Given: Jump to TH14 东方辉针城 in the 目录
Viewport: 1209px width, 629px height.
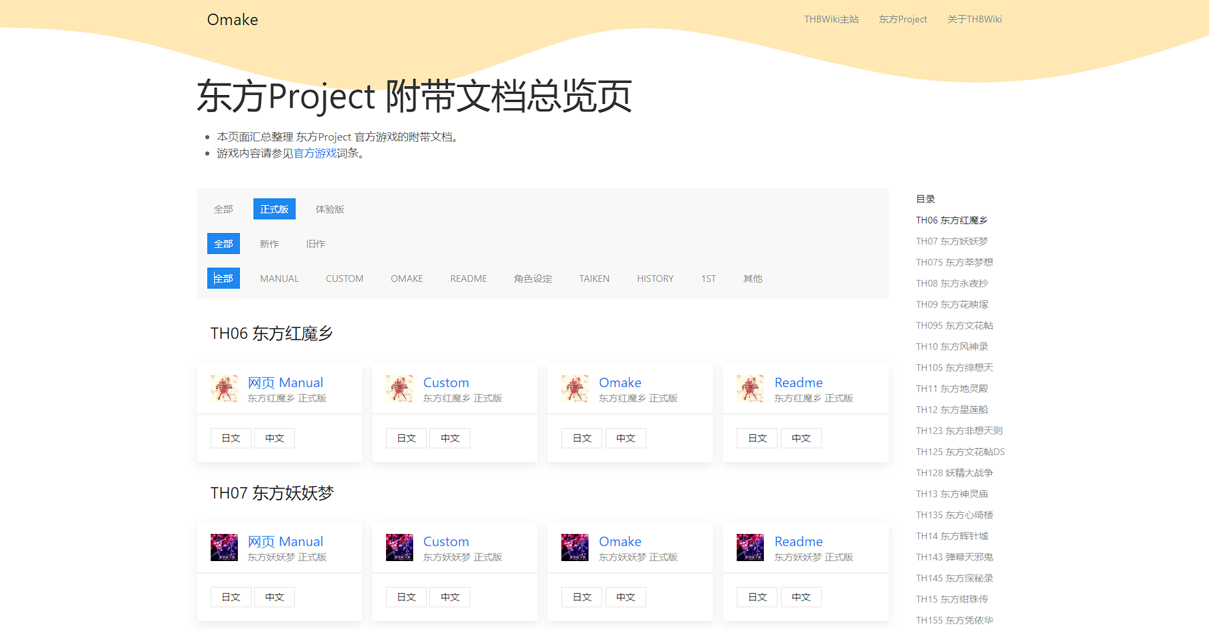Looking at the screenshot, I should tap(951, 536).
